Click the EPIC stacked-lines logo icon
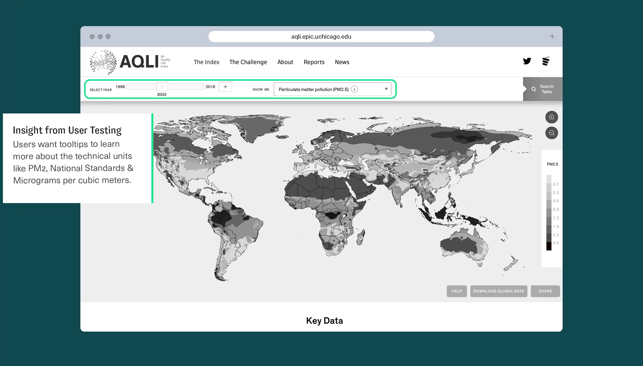 (546, 61)
